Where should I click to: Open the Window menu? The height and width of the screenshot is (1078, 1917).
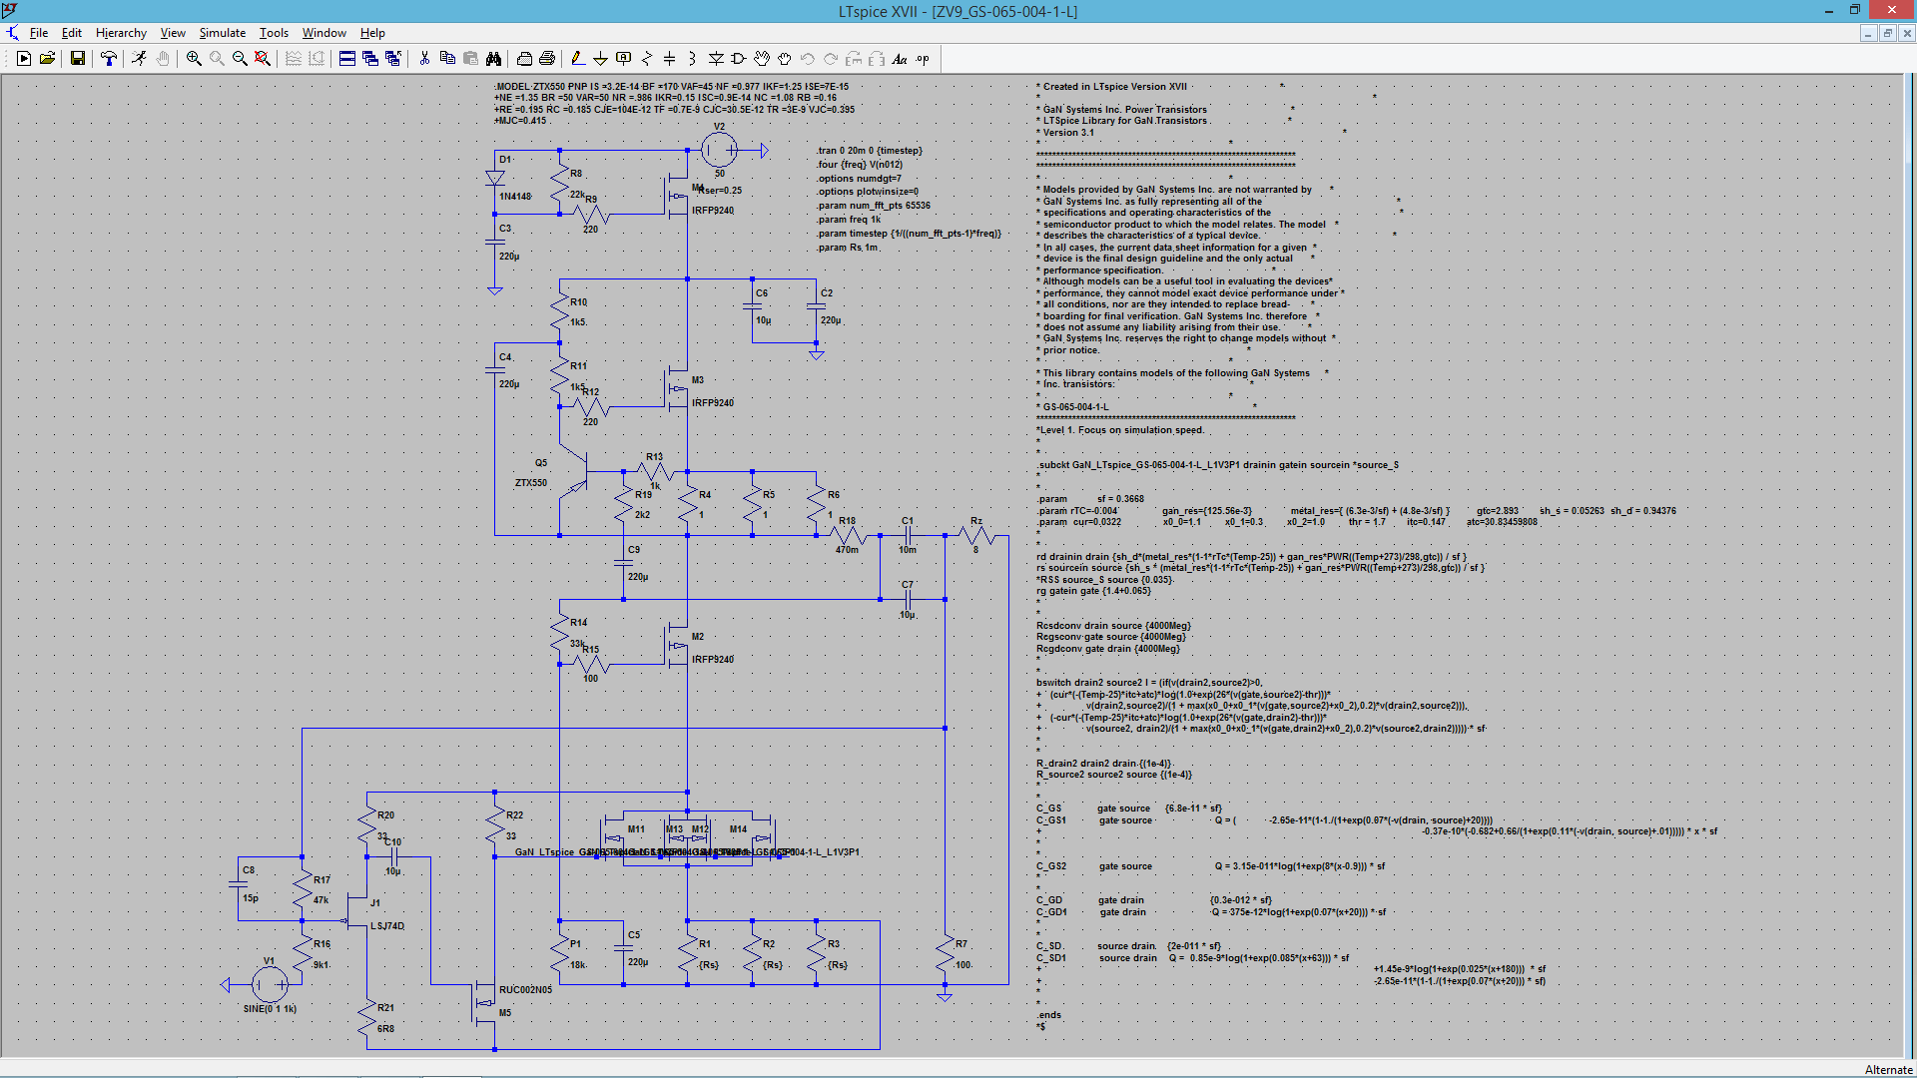click(324, 33)
